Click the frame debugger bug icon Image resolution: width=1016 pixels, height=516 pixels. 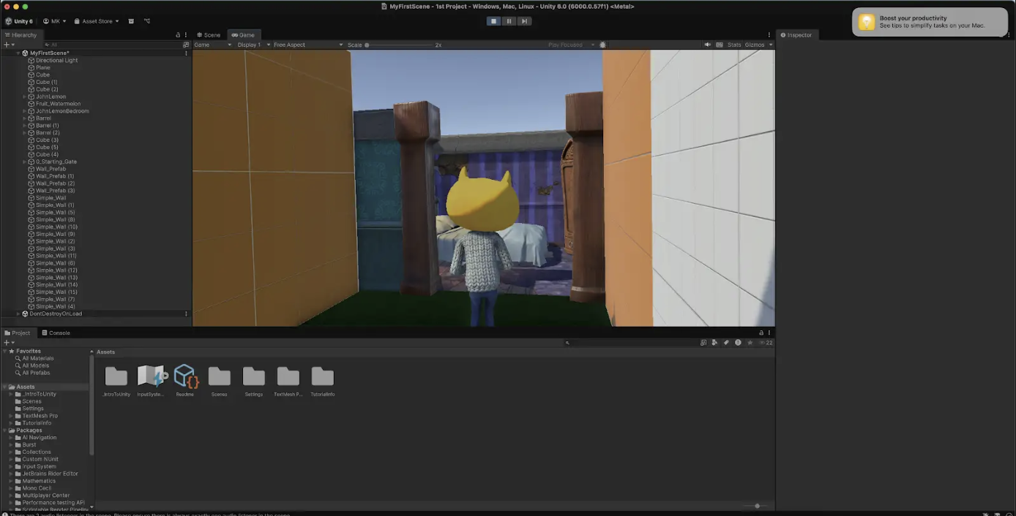[602, 45]
